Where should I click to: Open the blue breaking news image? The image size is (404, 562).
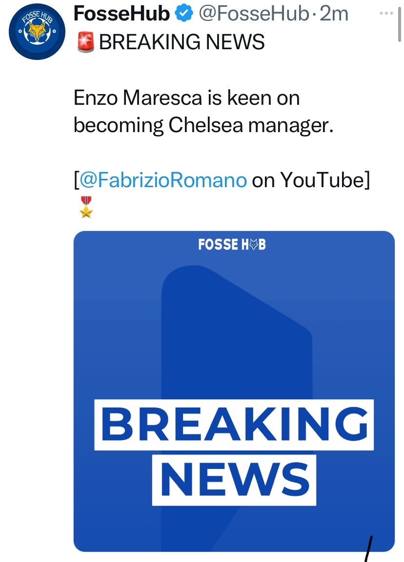click(x=234, y=391)
